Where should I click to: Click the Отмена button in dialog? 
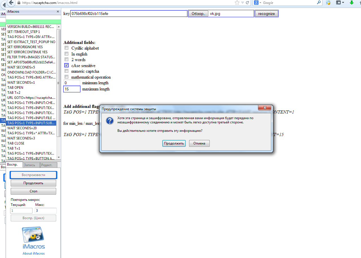(x=199, y=143)
